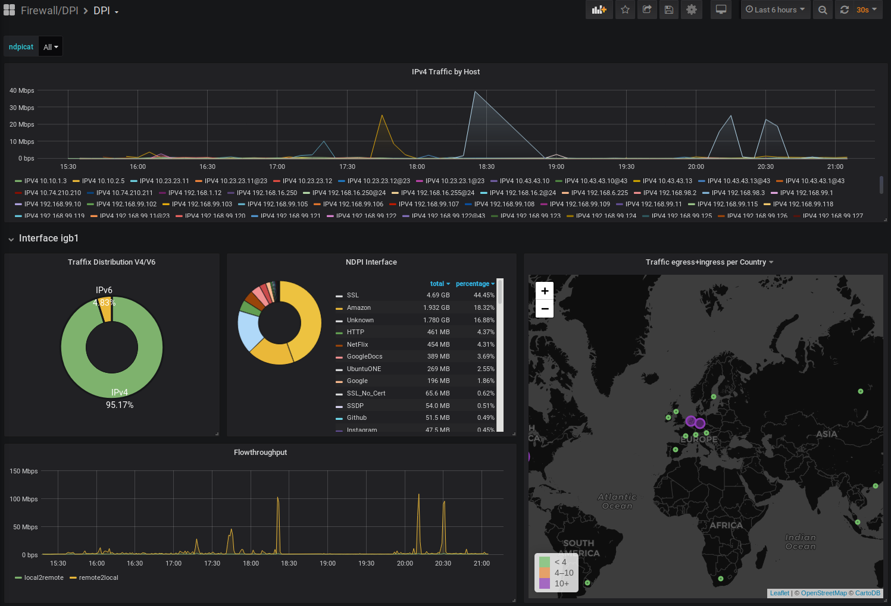The width and height of the screenshot is (891, 606).
Task: Star this dashboard as favorite
Action: (625, 10)
